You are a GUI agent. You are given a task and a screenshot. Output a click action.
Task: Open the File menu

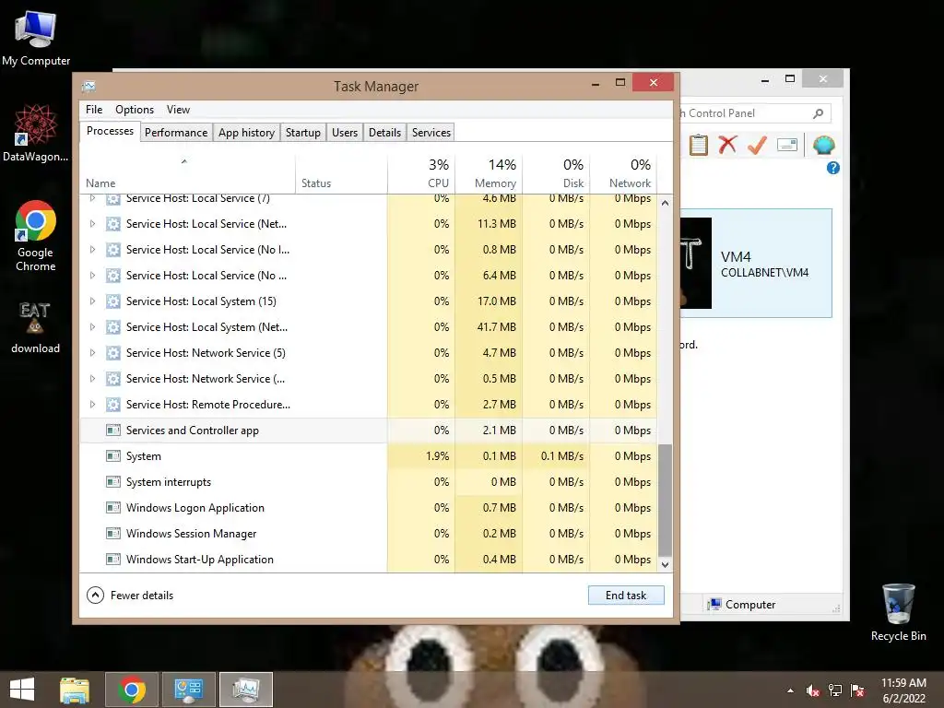click(94, 110)
